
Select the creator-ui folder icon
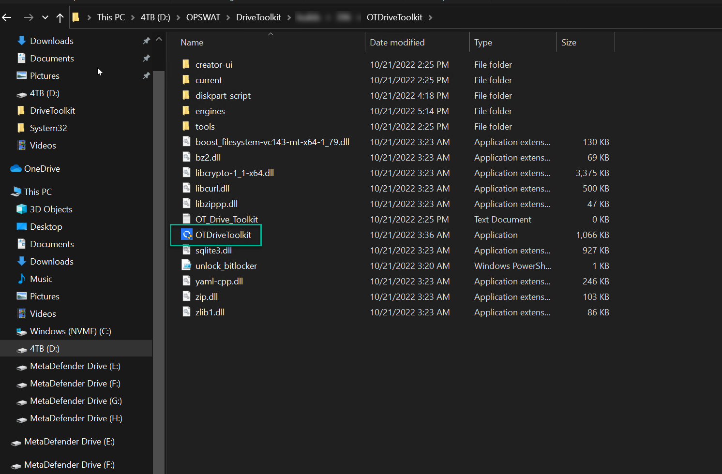tap(186, 64)
